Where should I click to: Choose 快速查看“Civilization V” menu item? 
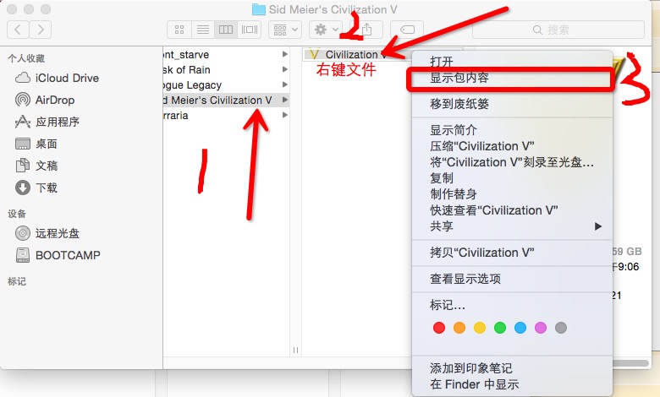pos(512,209)
